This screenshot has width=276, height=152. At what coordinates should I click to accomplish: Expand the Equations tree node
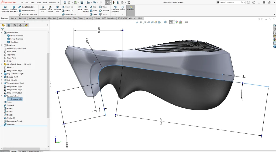[x=2, y=45]
